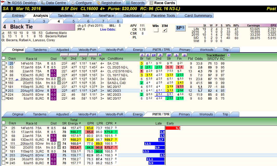Click trainer name Becerra Rafael
Viewport: 277px width, 166px height.
(x=56, y=36)
